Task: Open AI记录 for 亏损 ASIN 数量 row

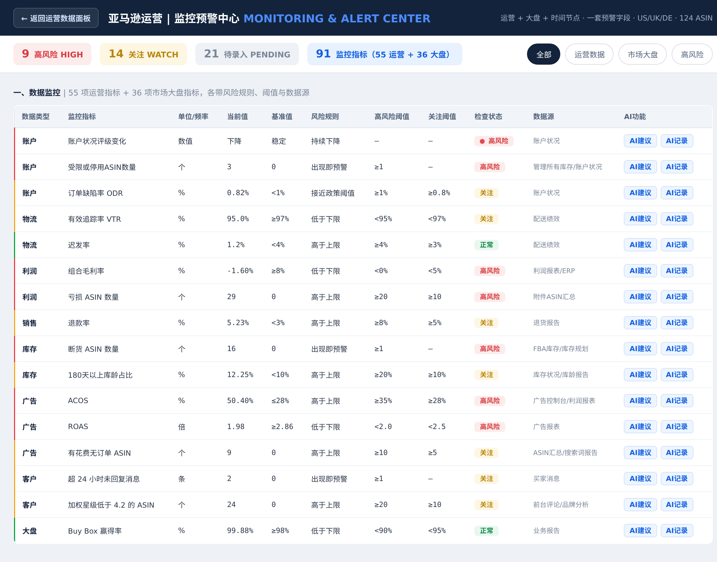Action: [677, 297]
